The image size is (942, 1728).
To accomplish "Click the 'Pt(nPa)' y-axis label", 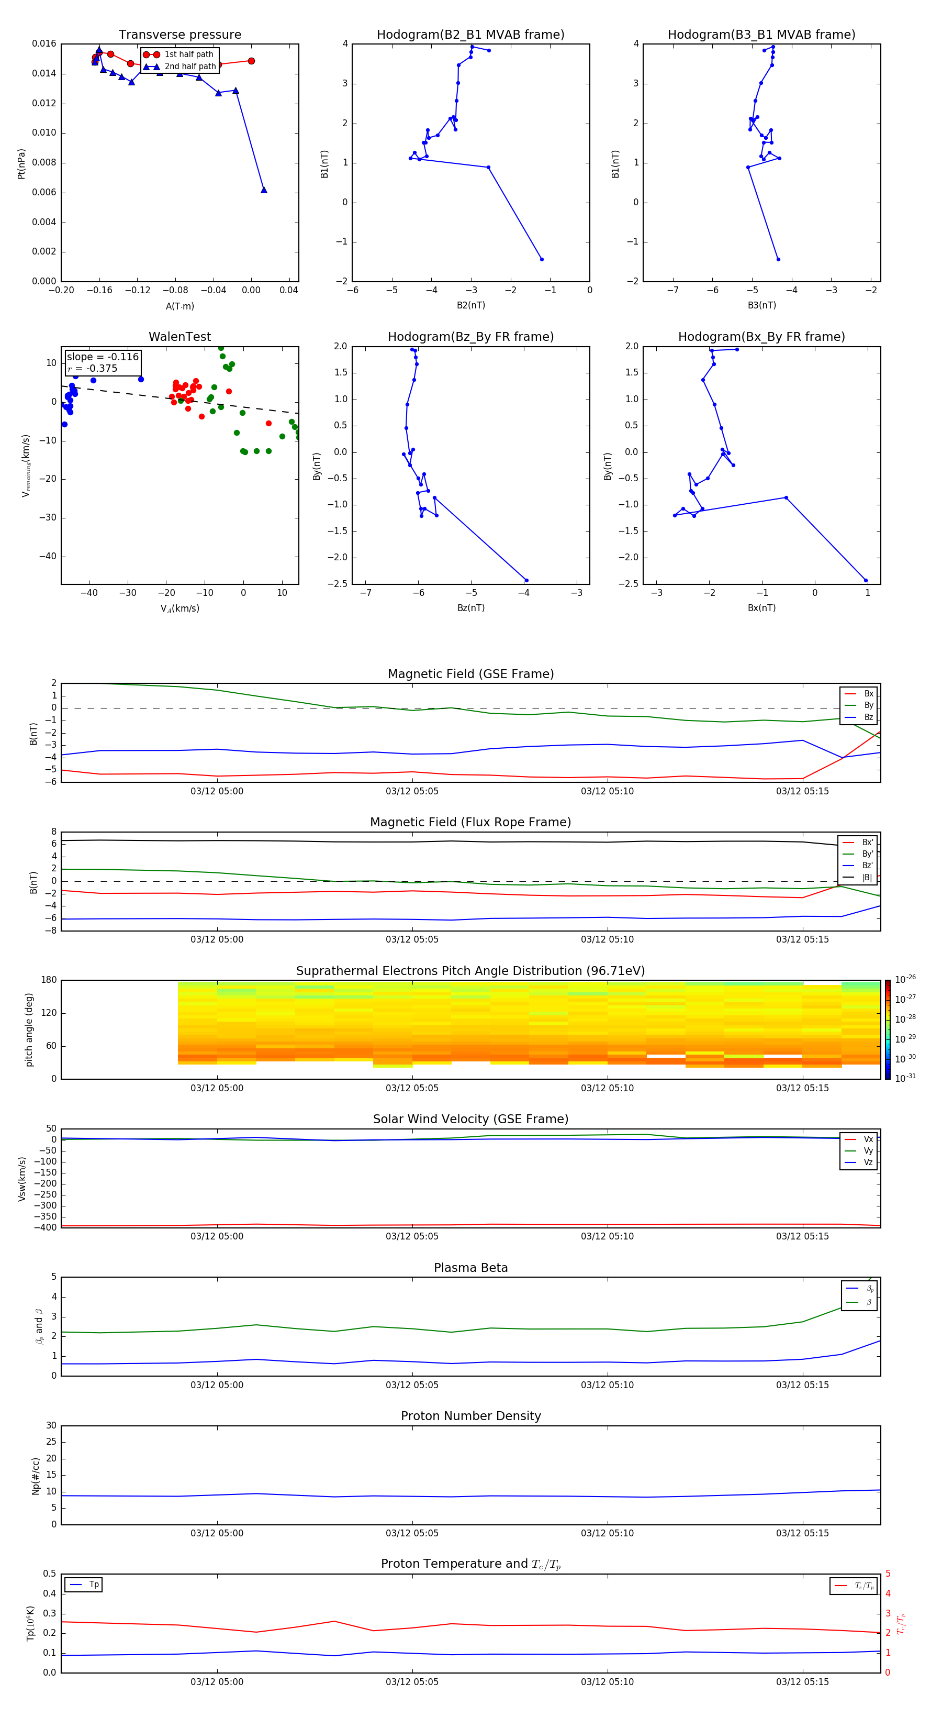I will point(21,164).
